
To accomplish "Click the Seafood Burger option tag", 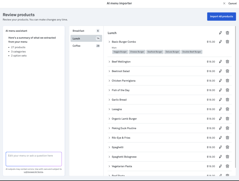I will tap(155, 52).
